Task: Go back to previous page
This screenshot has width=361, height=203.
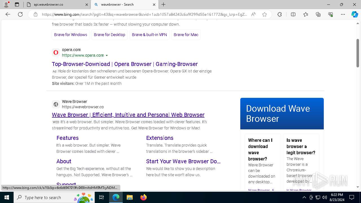Action: point(8,14)
